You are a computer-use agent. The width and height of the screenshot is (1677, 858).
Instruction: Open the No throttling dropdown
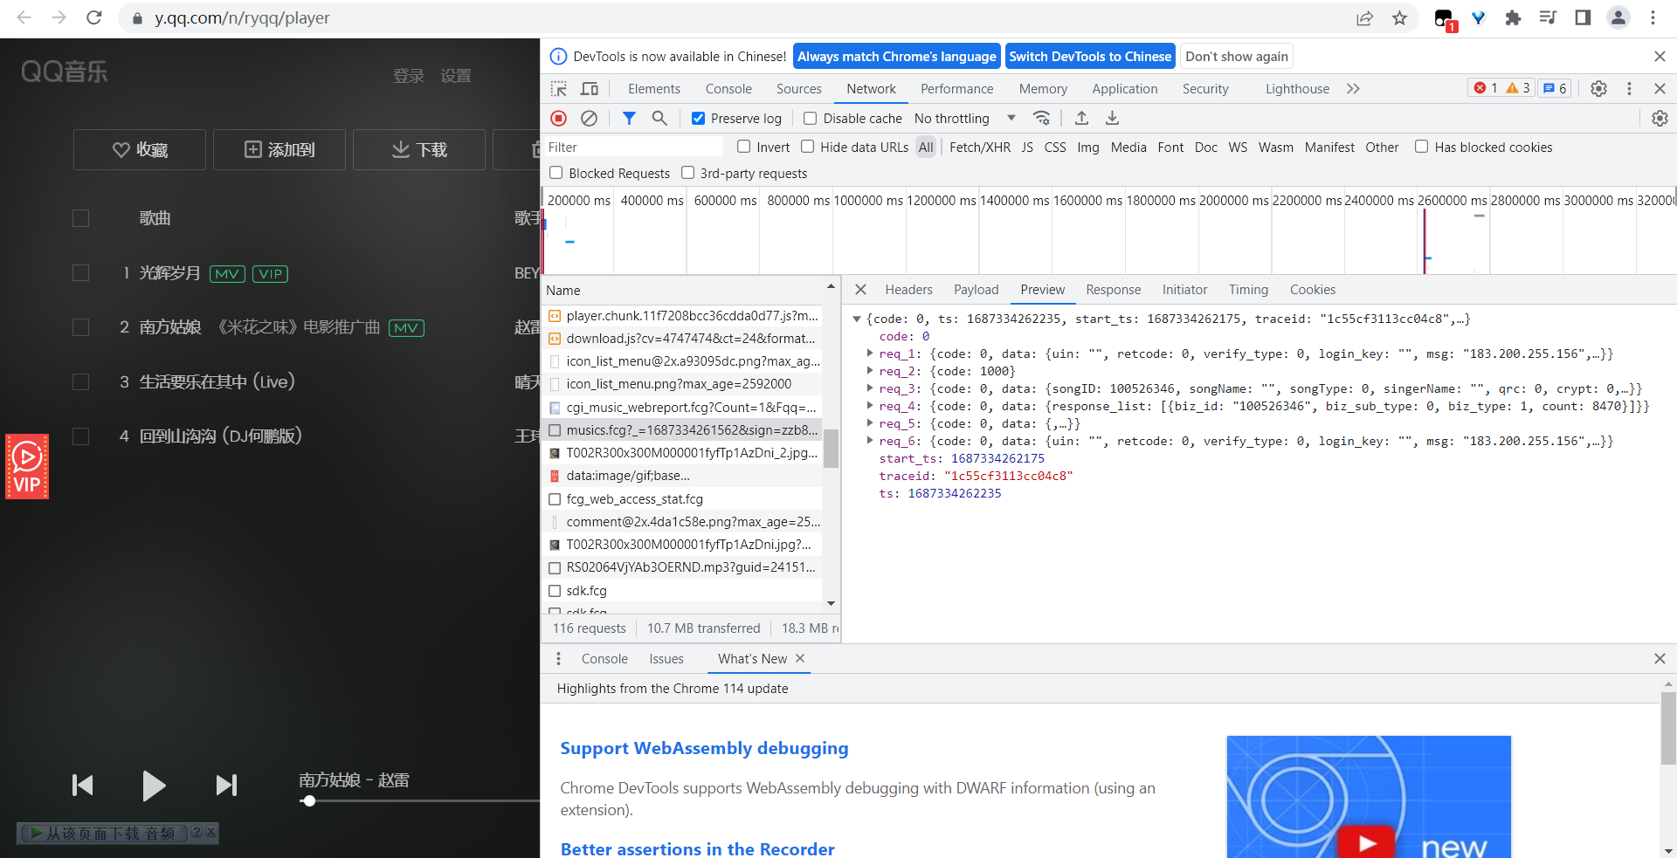click(965, 119)
